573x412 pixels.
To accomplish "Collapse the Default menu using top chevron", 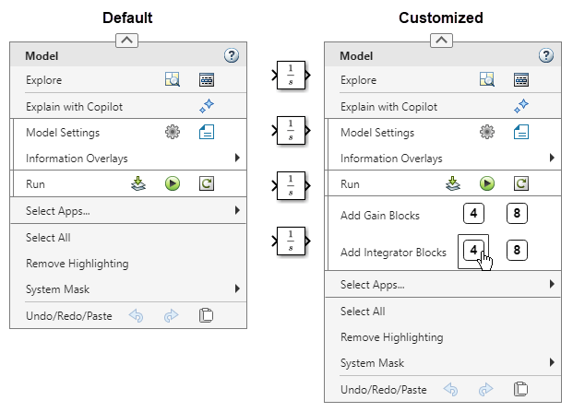I will click(x=127, y=40).
